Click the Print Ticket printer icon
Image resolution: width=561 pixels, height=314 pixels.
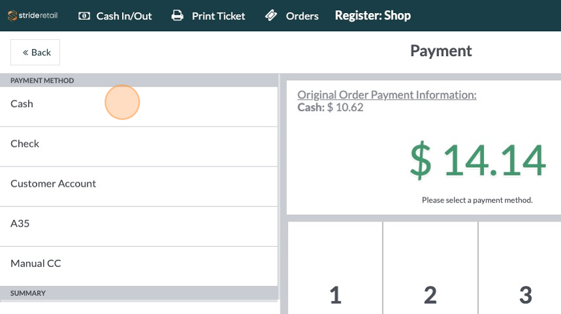(177, 16)
